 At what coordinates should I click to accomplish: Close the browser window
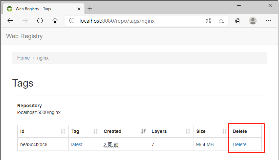pyautogui.click(x=270, y=5)
